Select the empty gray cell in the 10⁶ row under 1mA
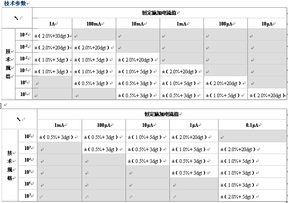 click(60, 185)
